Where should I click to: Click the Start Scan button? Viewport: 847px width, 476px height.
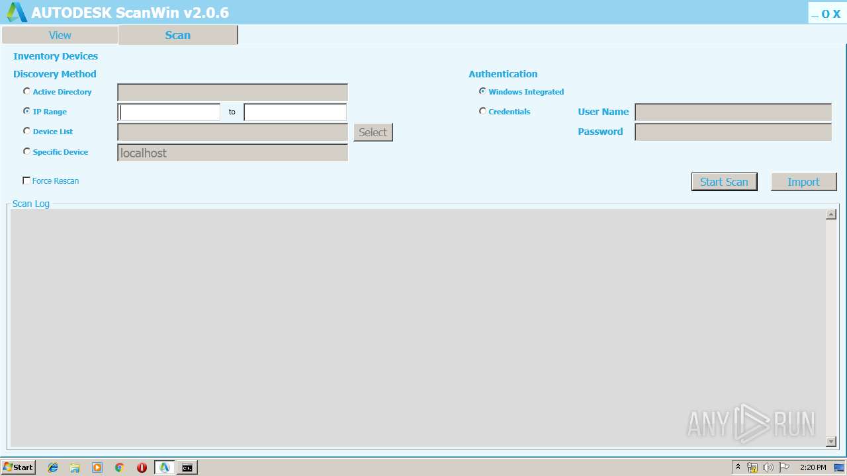724,182
